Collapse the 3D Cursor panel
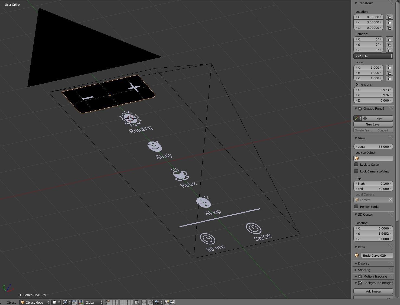400x305 pixels. [356, 215]
